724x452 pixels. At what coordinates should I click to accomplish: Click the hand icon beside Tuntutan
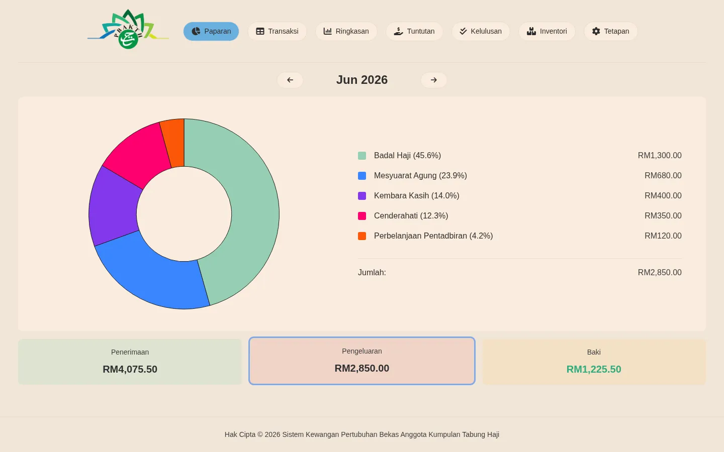tap(398, 31)
